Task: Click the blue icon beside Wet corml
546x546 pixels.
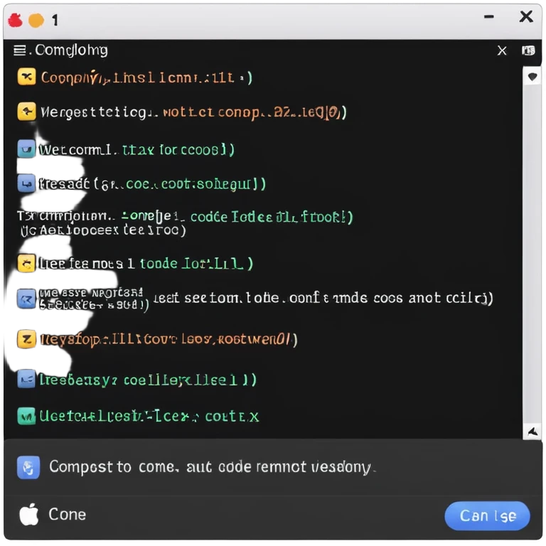Action: pos(26,149)
